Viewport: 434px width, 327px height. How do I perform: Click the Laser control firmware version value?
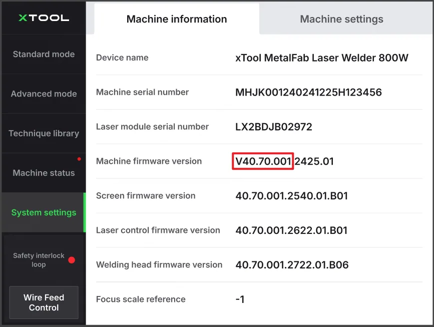[291, 230]
